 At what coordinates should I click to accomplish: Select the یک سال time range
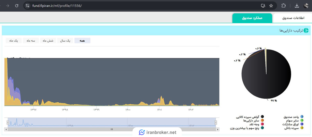click(65, 40)
